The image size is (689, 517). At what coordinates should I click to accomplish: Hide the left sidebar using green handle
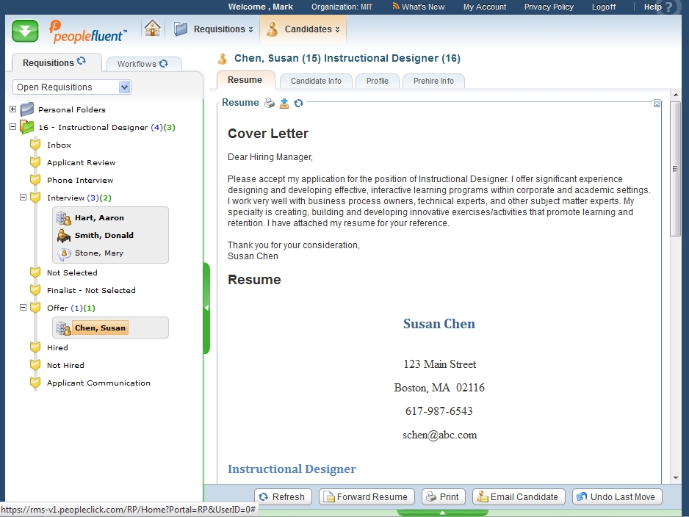click(x=206, y=308)
